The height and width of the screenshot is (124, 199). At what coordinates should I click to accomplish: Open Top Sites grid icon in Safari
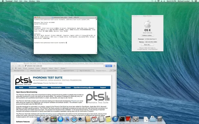pyautogui.click(x=16, y=68)
